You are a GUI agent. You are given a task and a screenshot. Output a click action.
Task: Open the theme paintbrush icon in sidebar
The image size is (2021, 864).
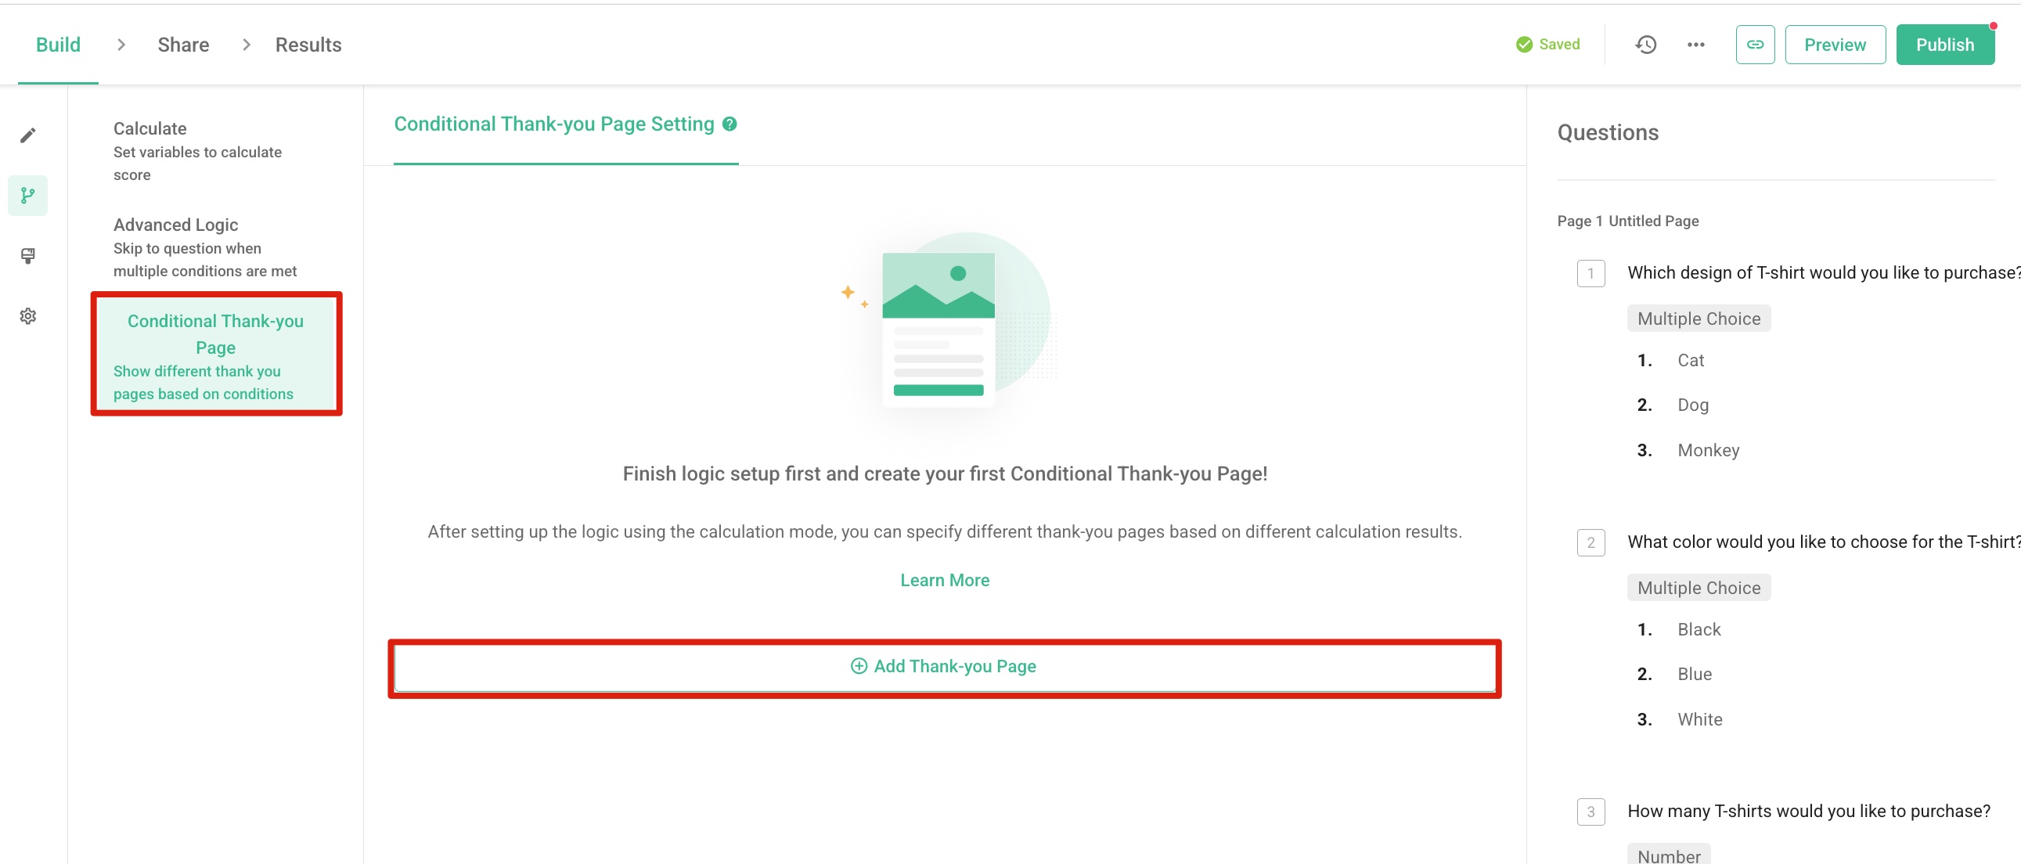[27, 255]
